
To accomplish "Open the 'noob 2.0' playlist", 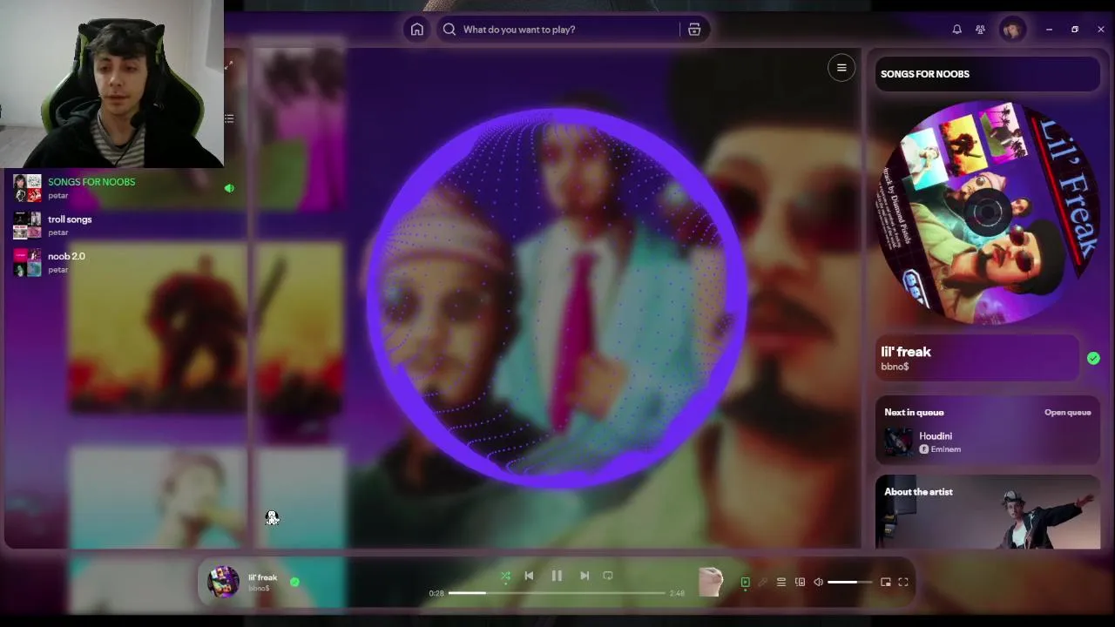I will pyautogui.click(x=124, y=262).
